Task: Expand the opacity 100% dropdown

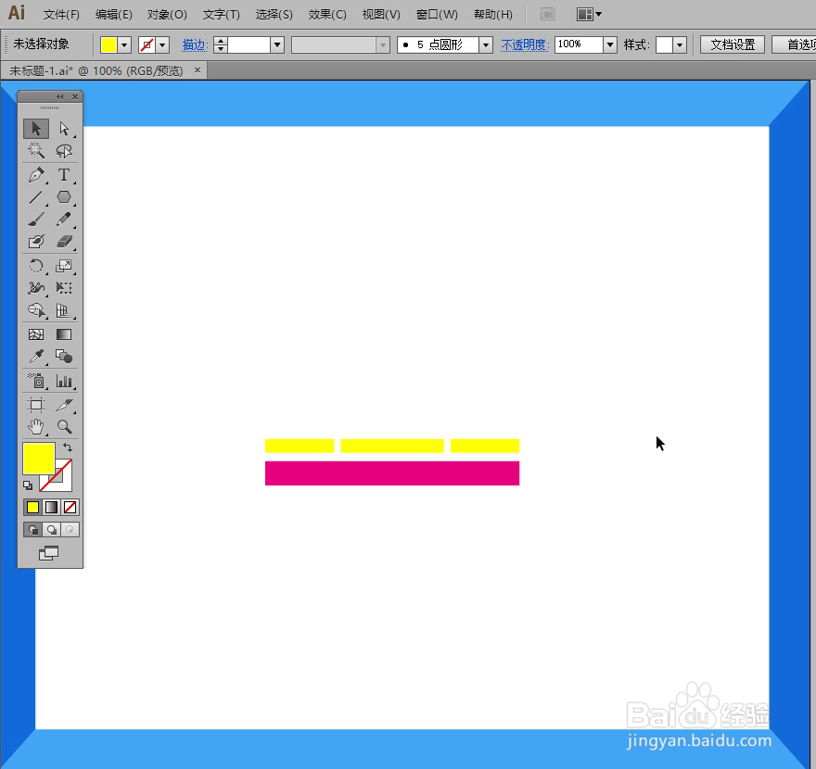Action: (x=610, y=45)
